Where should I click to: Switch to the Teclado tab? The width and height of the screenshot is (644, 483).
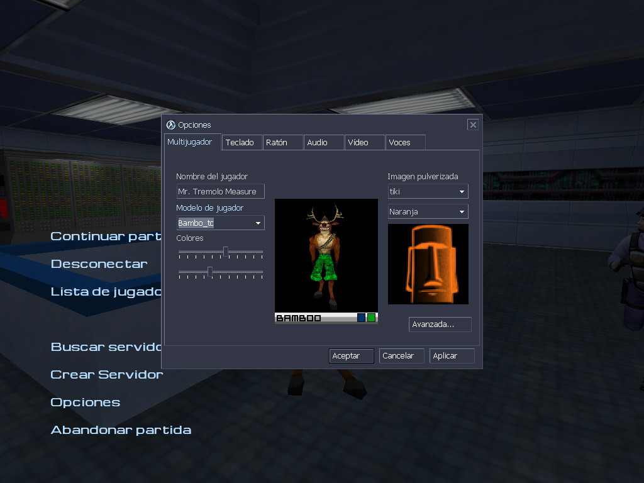241,142
